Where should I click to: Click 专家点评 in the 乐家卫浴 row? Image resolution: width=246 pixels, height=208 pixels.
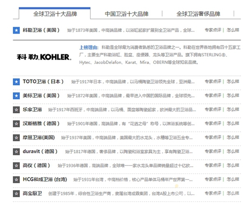213,109
